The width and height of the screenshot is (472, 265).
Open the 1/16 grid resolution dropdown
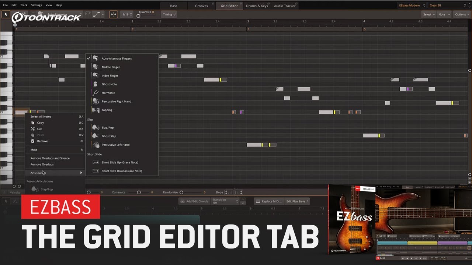(127, 14)
